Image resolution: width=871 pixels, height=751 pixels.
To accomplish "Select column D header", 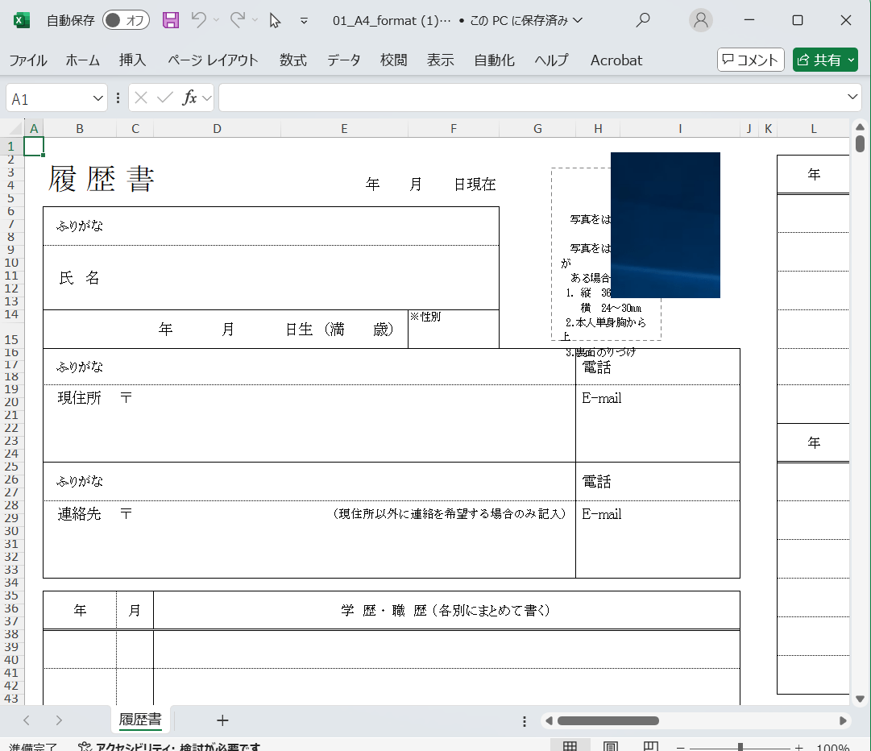I will [x=218, y=129].
